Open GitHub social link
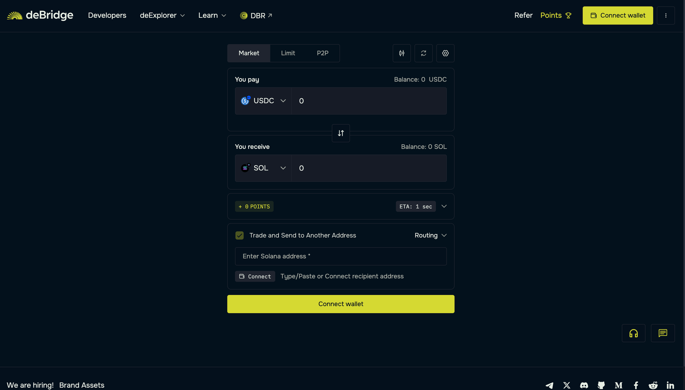 tap(601, 385)
